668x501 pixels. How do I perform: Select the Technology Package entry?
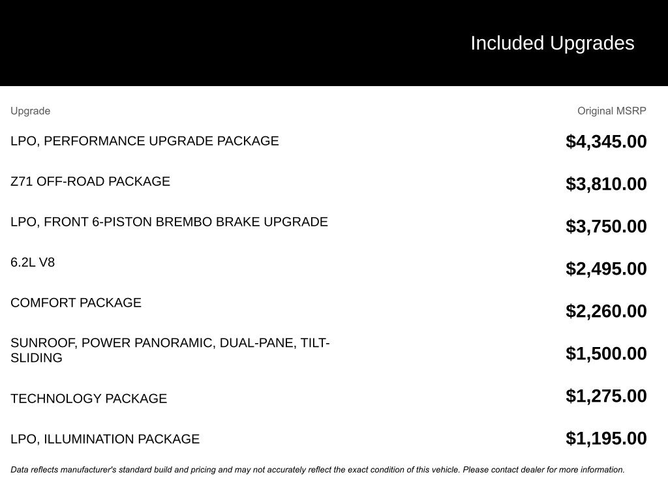click(89, 399)
